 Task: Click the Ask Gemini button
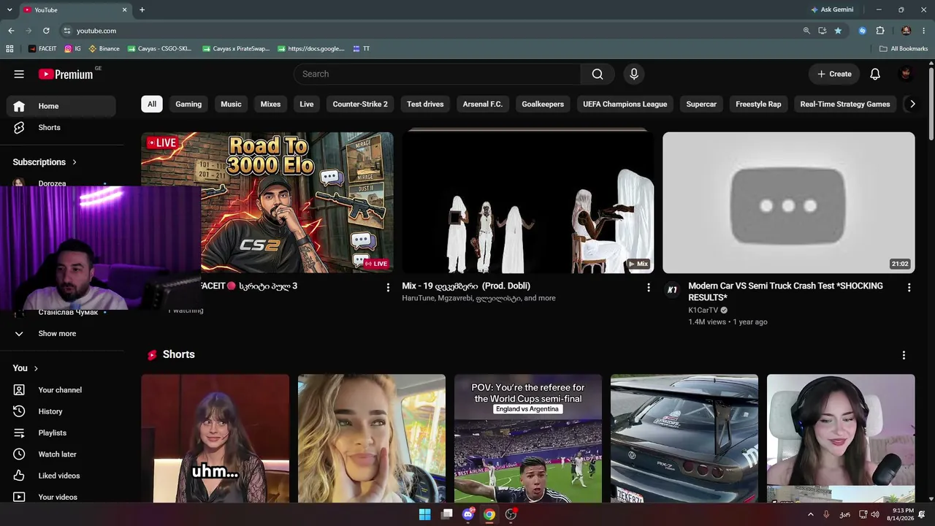[x=832, y=9]
